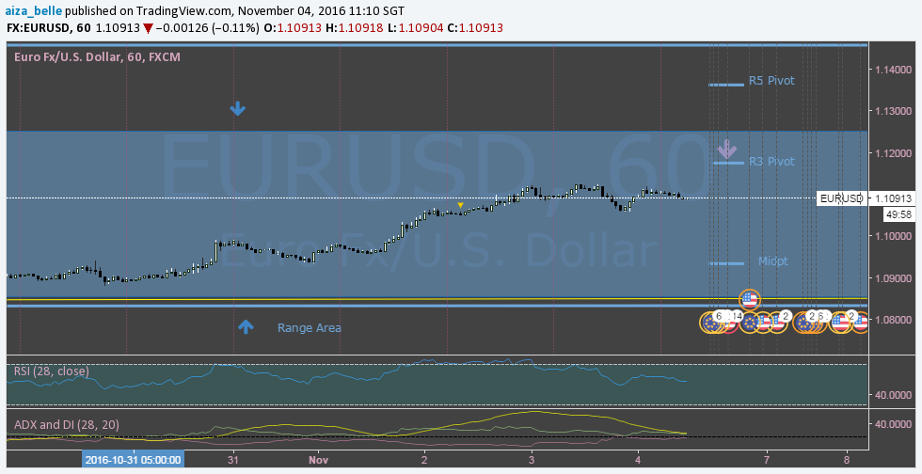Screen dimensions: 922x474
Task: Click the red down-triangle change indicator
Action: click(149, 28)
